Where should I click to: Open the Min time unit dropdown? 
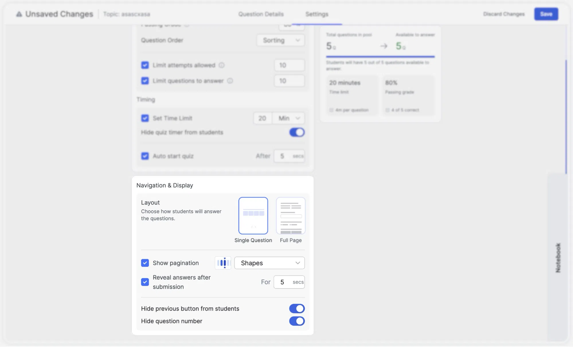pos(288,118)
